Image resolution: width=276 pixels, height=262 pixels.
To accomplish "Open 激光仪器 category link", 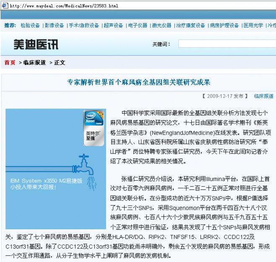I will [161, 26].
